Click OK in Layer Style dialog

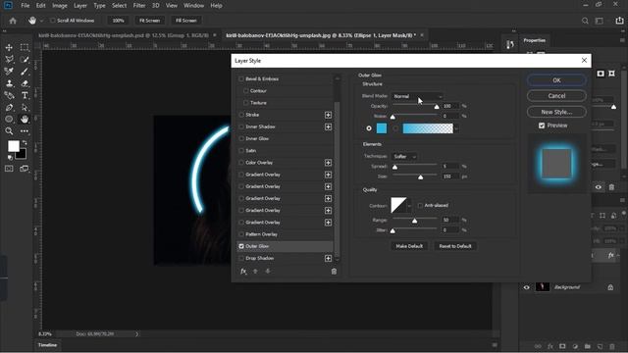(556, 80)
